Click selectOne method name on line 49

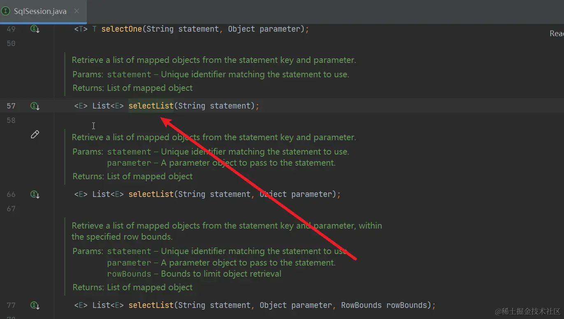coord(122,29)
